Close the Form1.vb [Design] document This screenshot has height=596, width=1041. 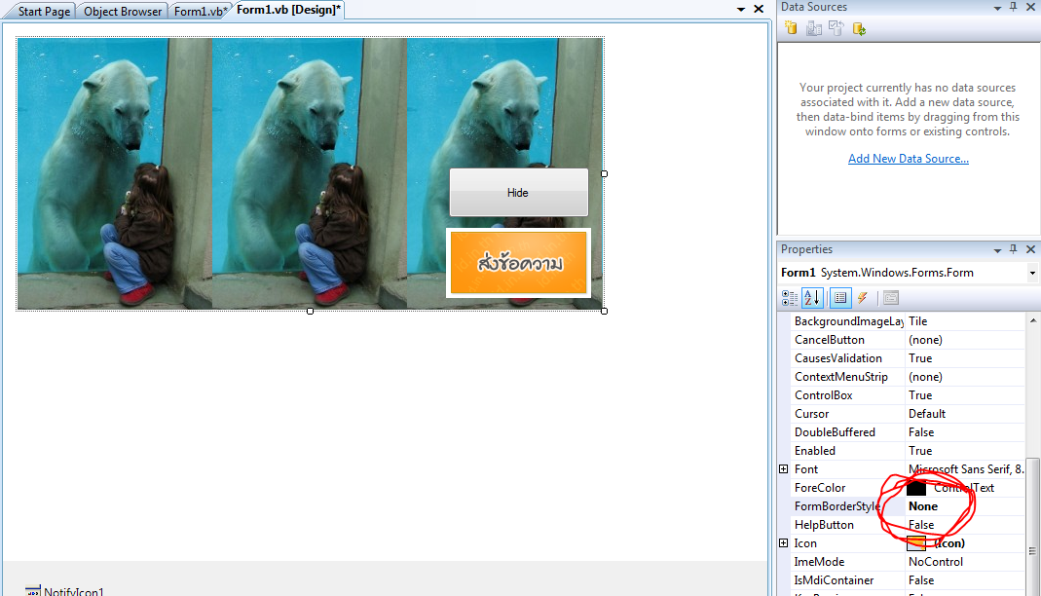tap(759, 10)
